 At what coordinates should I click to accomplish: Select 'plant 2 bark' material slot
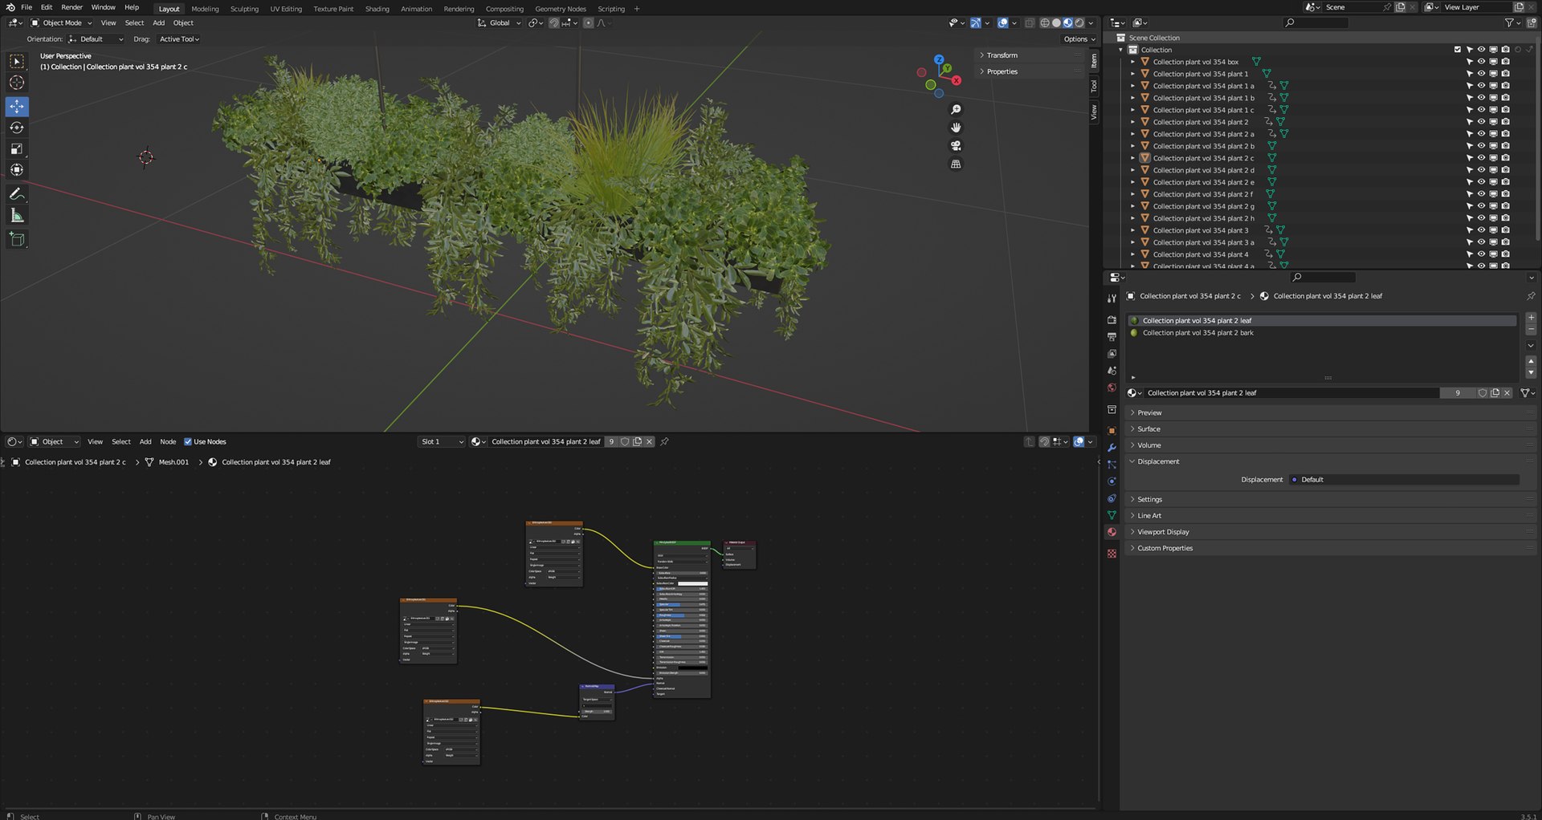click(x=1321, y=333)
